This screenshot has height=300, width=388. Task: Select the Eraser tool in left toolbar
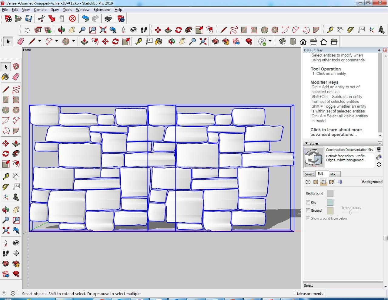(16, 77)
